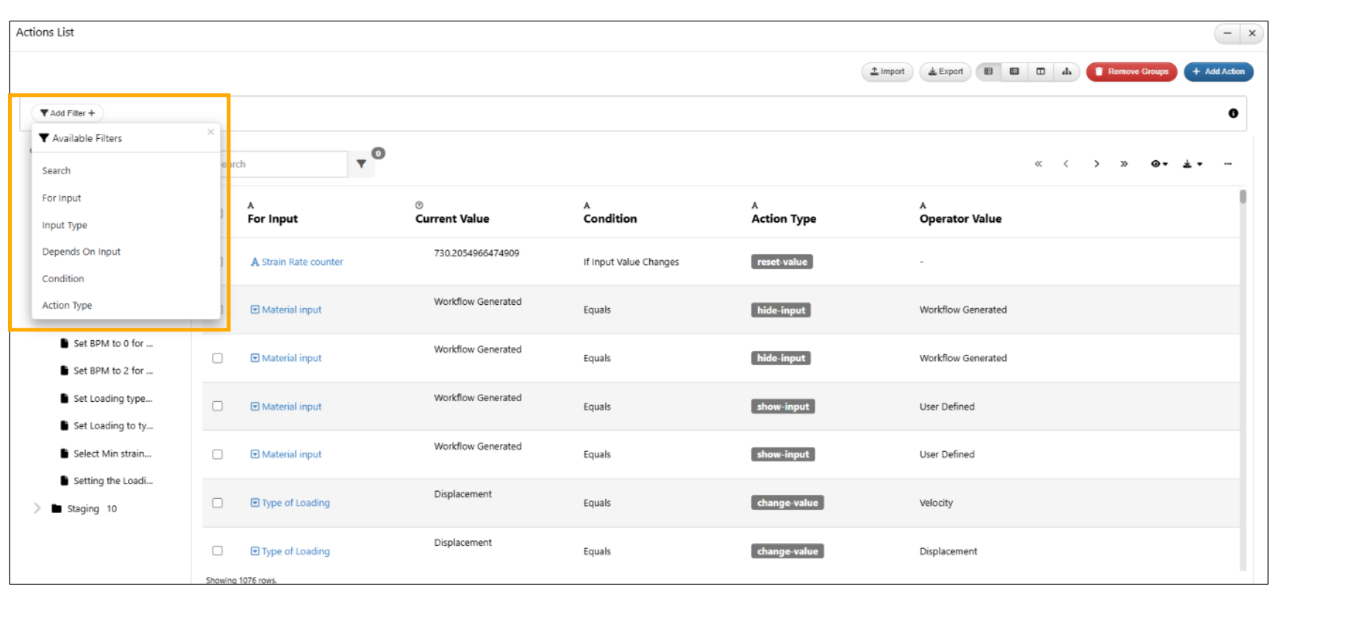Go to the next page of rows
This screenshot has height=643, width=1355.
click(x=1096, y=164)
